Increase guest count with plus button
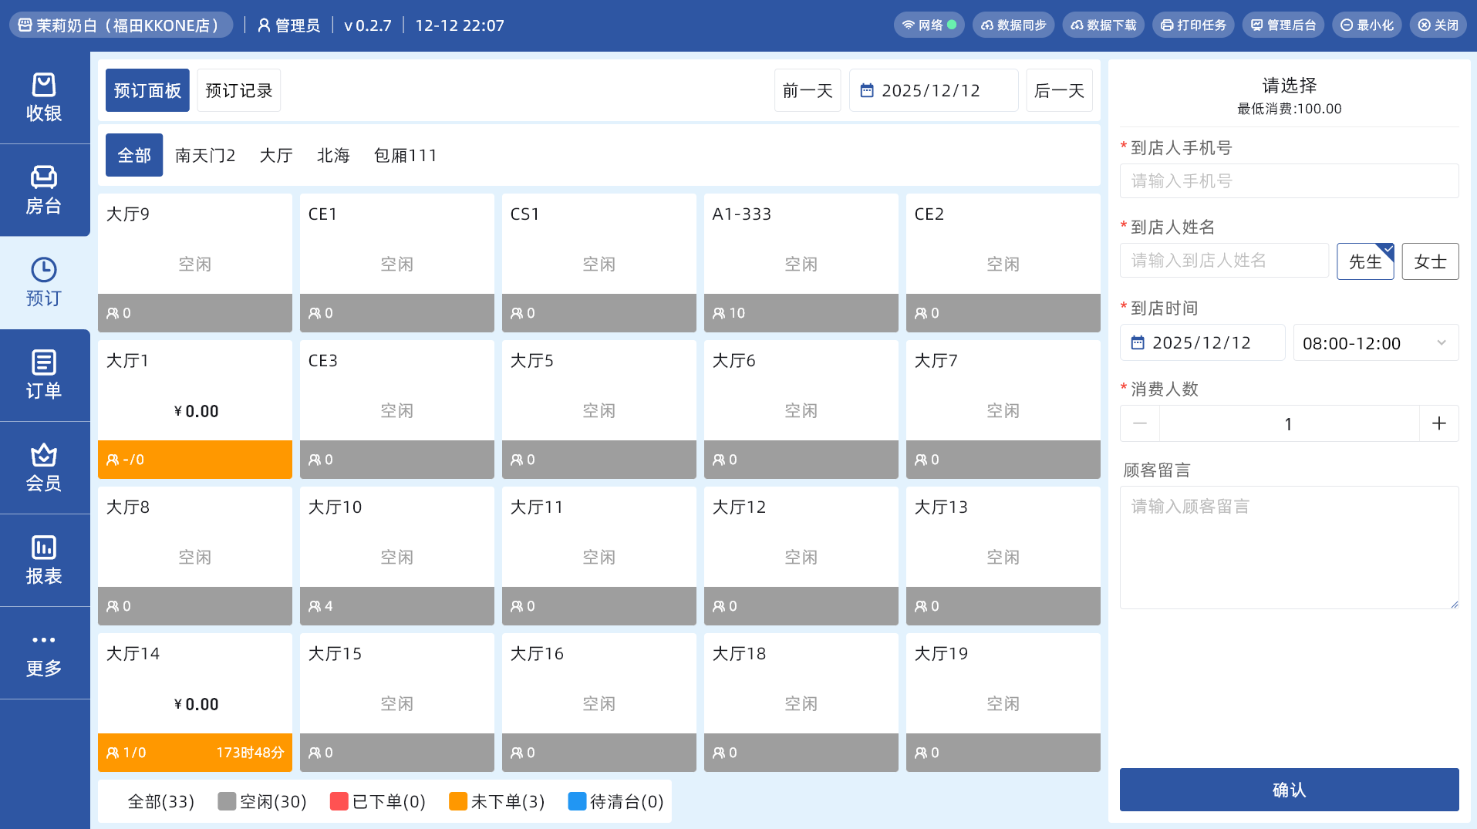Viewport: 1477px width, 829px height. click(1438, 424)
